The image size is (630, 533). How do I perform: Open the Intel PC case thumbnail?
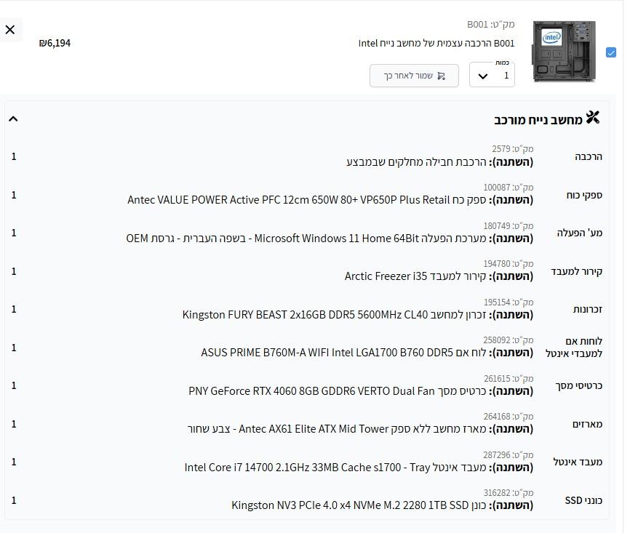point(564,52)
